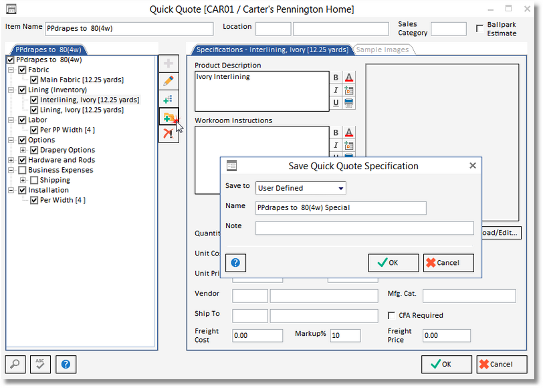Image resolution: width=543 pixels, height=388 pixels.
Task: Uncheck the Fabric checkbox
Action: point(23,70)
